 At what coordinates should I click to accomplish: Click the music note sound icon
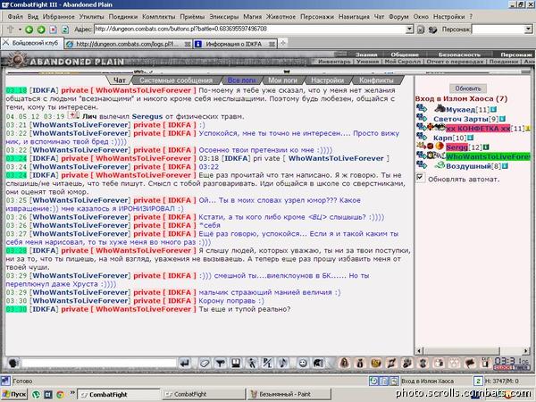point(283,363)
